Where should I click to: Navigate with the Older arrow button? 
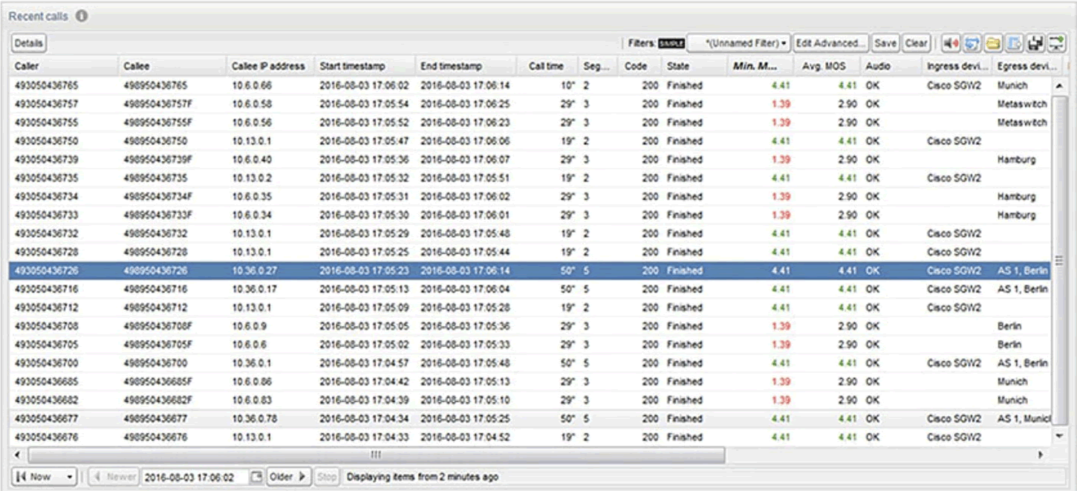pyautogui.click(x=287, y=477)
